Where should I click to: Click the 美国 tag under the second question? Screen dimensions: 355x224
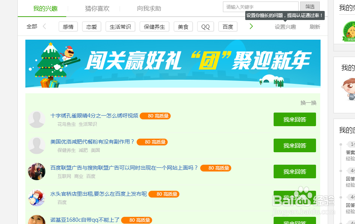click(x=95, y=150)
